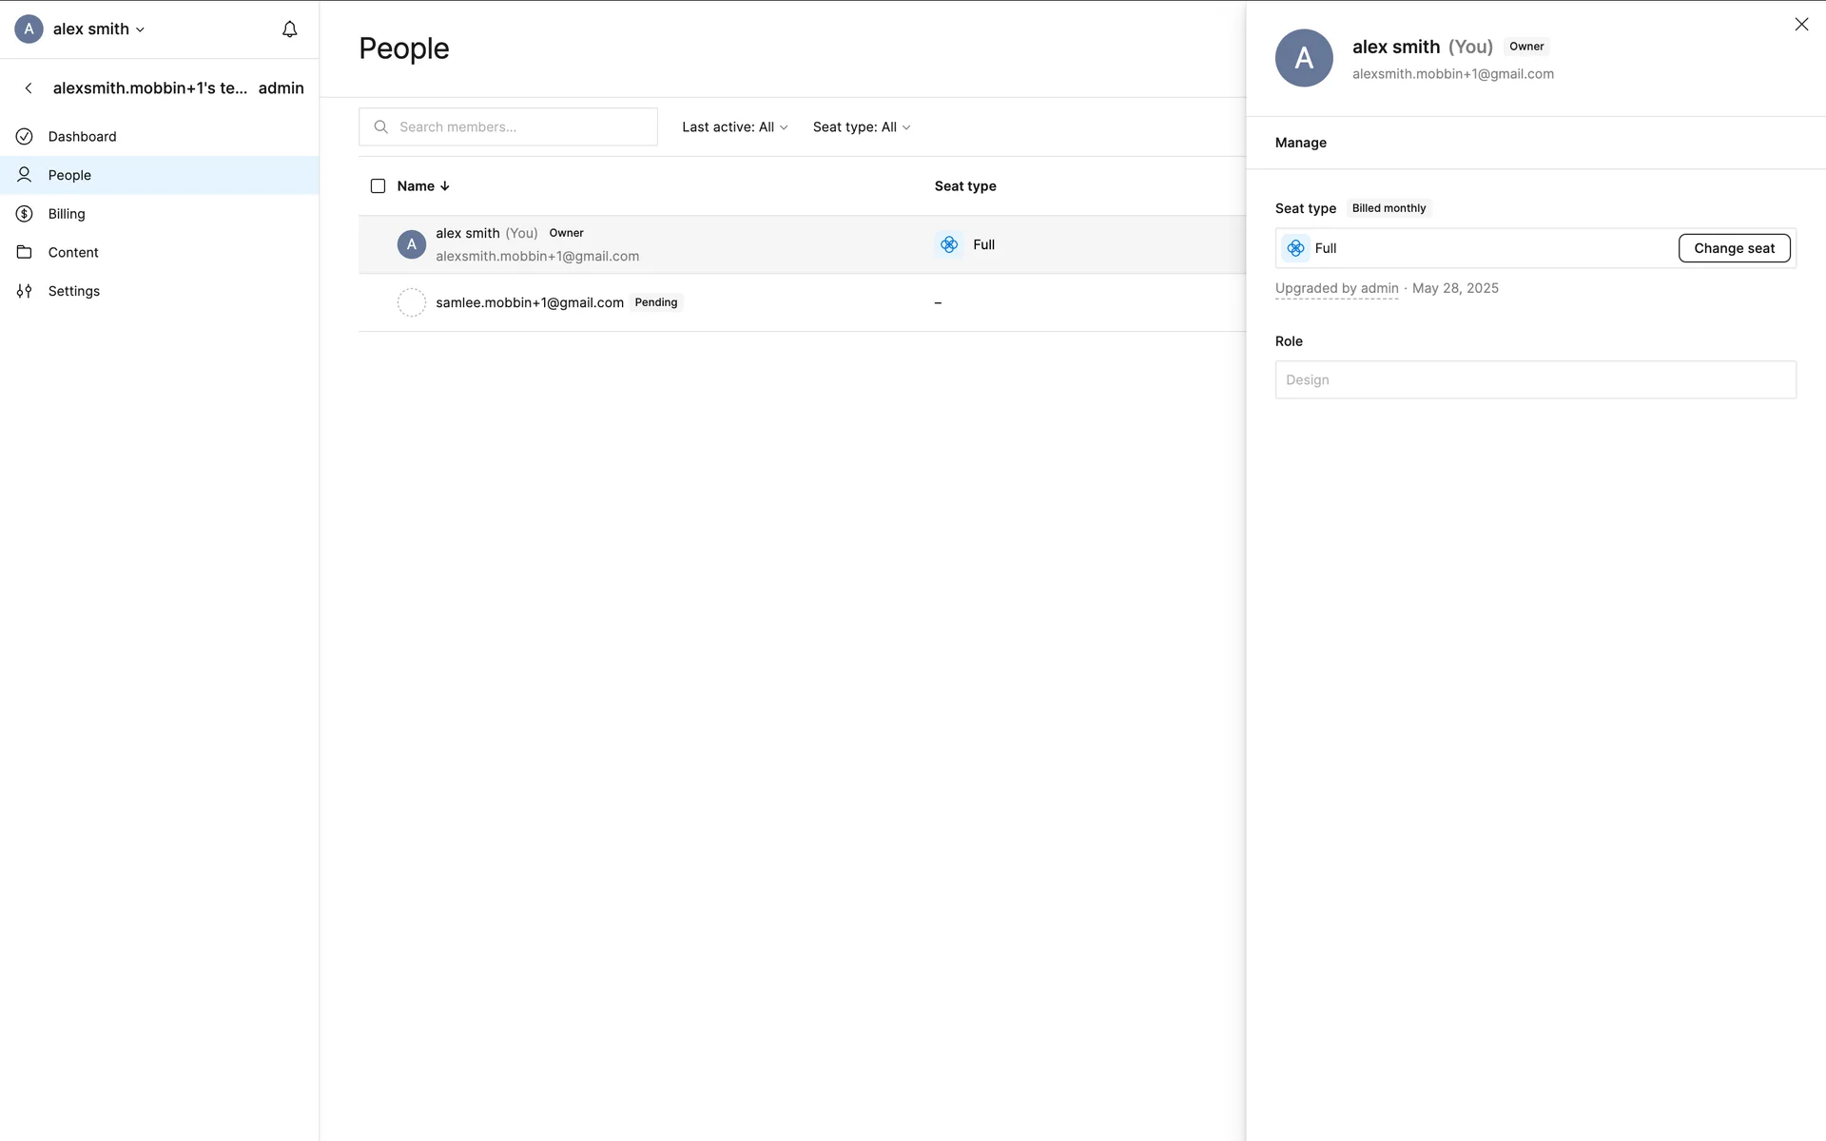Viewport: 1826px width, 1141px height.
Task: Click the Search members field
Action: coord(509,127)
